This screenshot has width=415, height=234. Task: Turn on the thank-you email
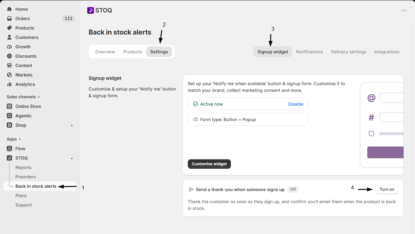(x=387, y=189)
